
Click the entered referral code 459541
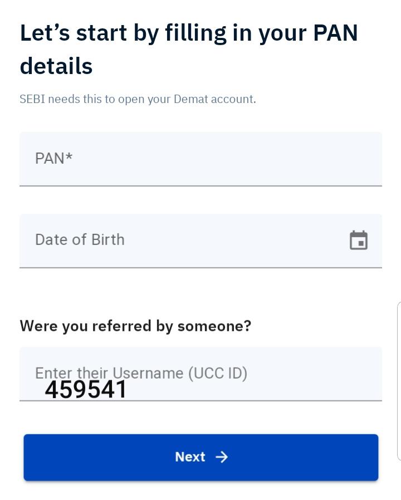86,390
